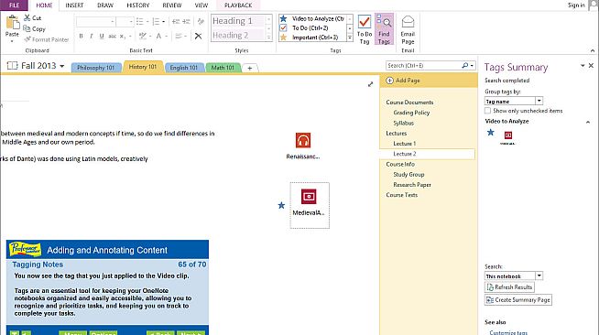
Task: Open the Philosophy 101 section tab
Action: click(95, 68)
